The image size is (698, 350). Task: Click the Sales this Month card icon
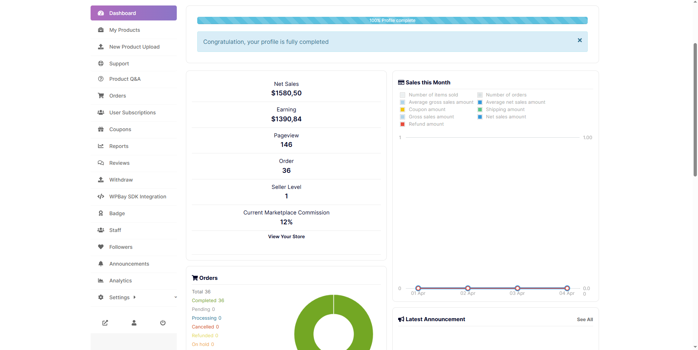tap(401, 83)
